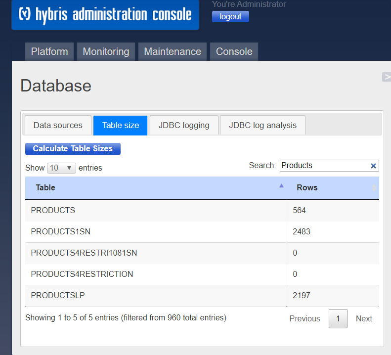Switch to the Data sources tab

tap(58, 125)
